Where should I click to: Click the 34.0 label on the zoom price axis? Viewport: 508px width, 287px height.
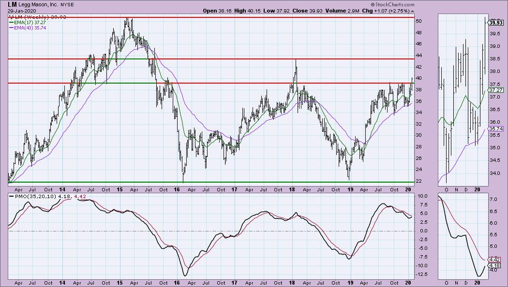pyautogui.click(x=494, y=173)
